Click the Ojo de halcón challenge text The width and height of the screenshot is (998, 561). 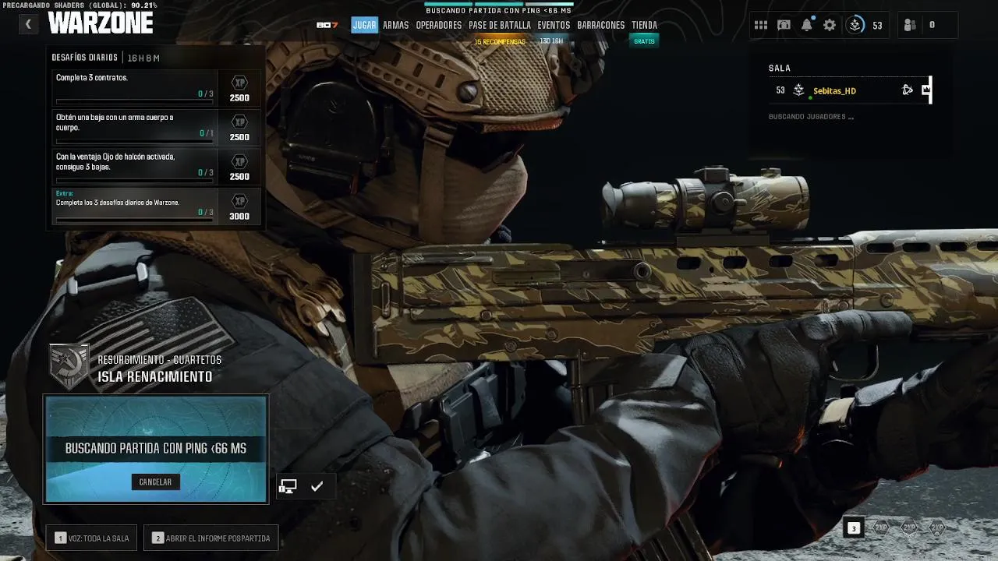tap(115, 161)
